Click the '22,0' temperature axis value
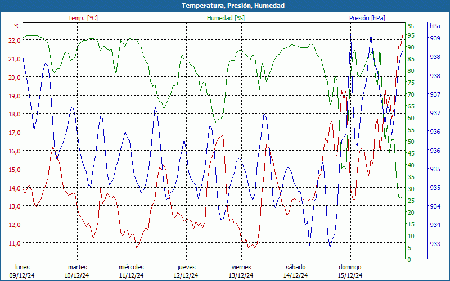 [15, 40]
